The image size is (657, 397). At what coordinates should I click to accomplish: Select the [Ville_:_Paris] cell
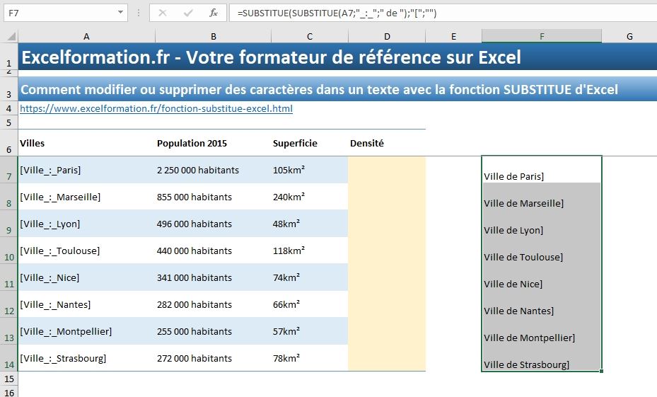click(85, 171)
